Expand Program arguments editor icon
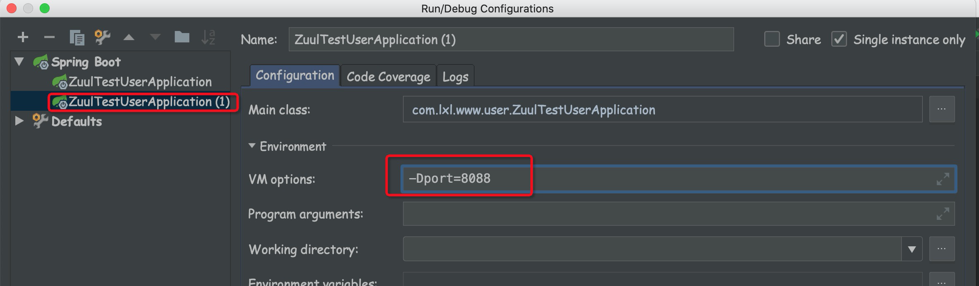The image size is (979, 286). click(x=943, y=214)
